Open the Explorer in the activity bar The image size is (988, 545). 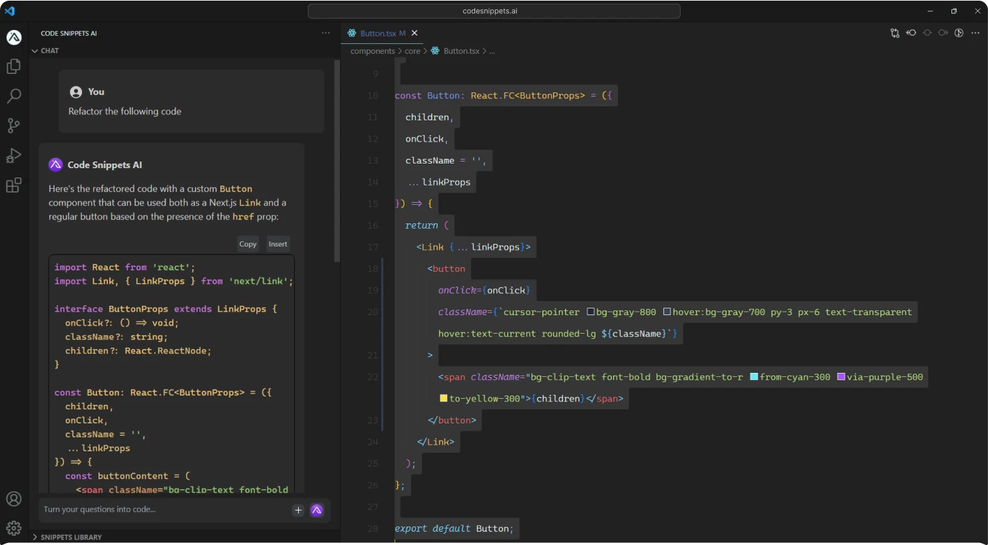tap(14, 66)
